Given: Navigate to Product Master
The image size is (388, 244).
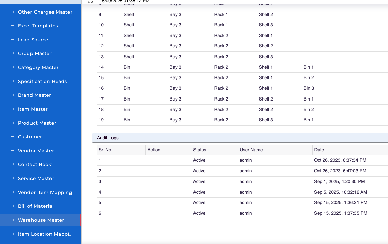Looking at the screenshot, I should click(37, 123).
